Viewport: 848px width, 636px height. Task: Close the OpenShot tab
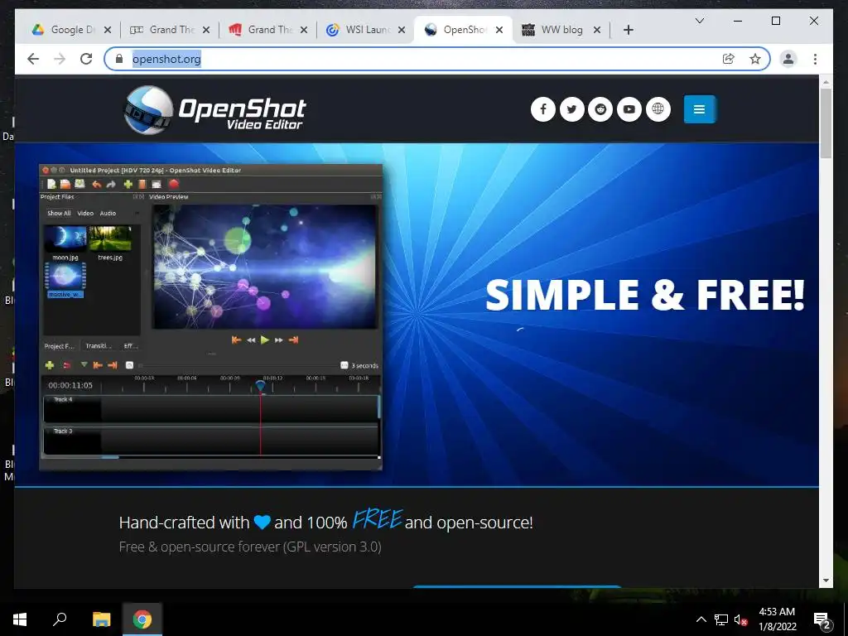point(499,30)
